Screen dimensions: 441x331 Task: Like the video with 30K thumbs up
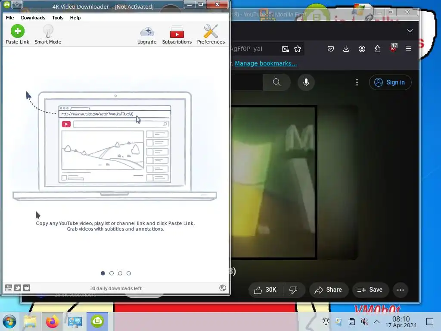[x=265, y=290]
